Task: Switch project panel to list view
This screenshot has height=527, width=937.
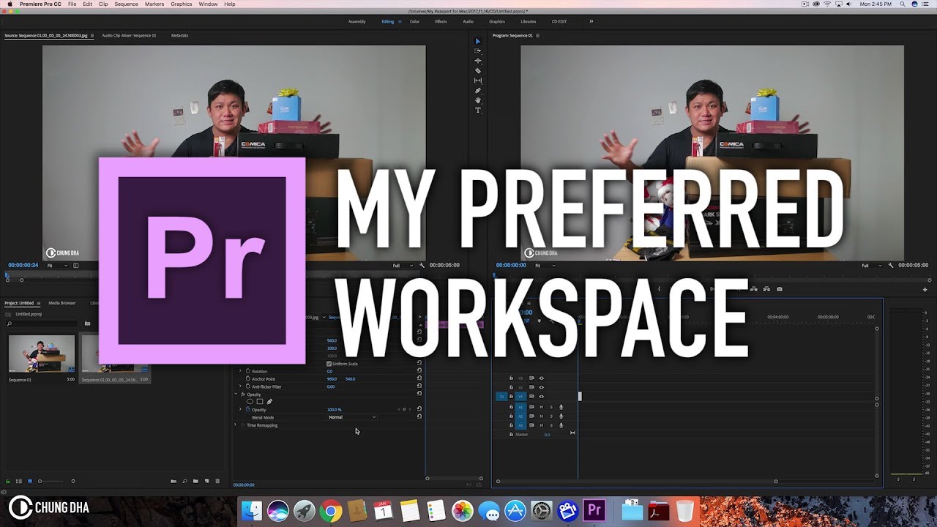Action: [19, 481]
